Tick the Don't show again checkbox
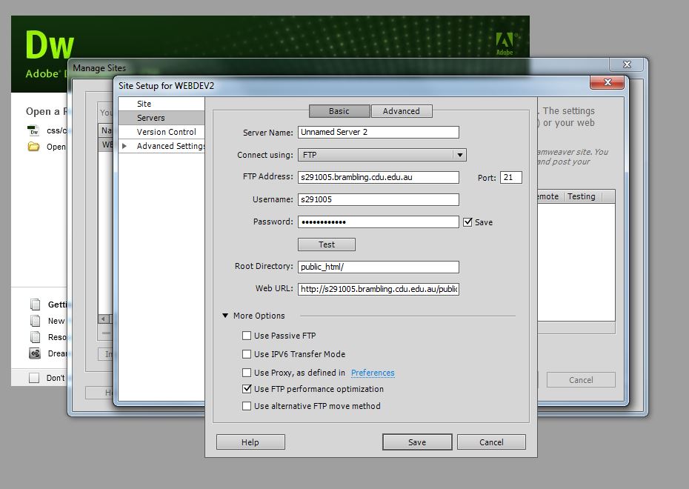Image resolution: width=689 pixels, height=489 pixels. [34, 378]
